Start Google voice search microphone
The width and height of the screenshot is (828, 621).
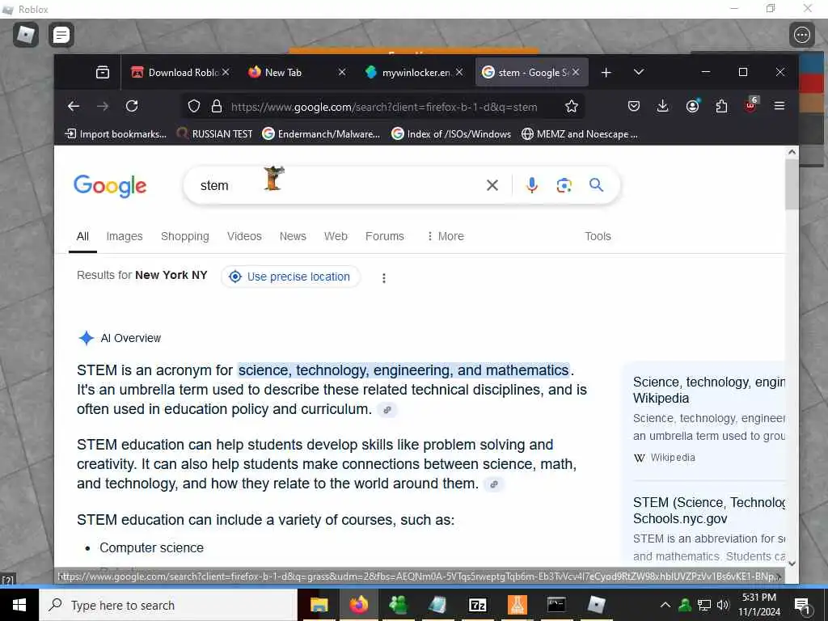point(532,185)
